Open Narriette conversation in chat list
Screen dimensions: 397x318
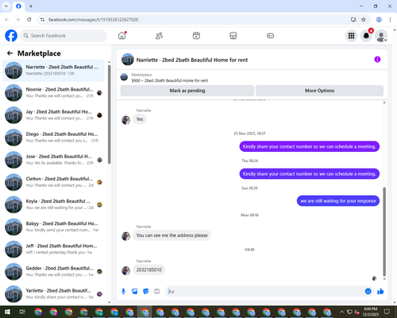click(x=53, y=71)
